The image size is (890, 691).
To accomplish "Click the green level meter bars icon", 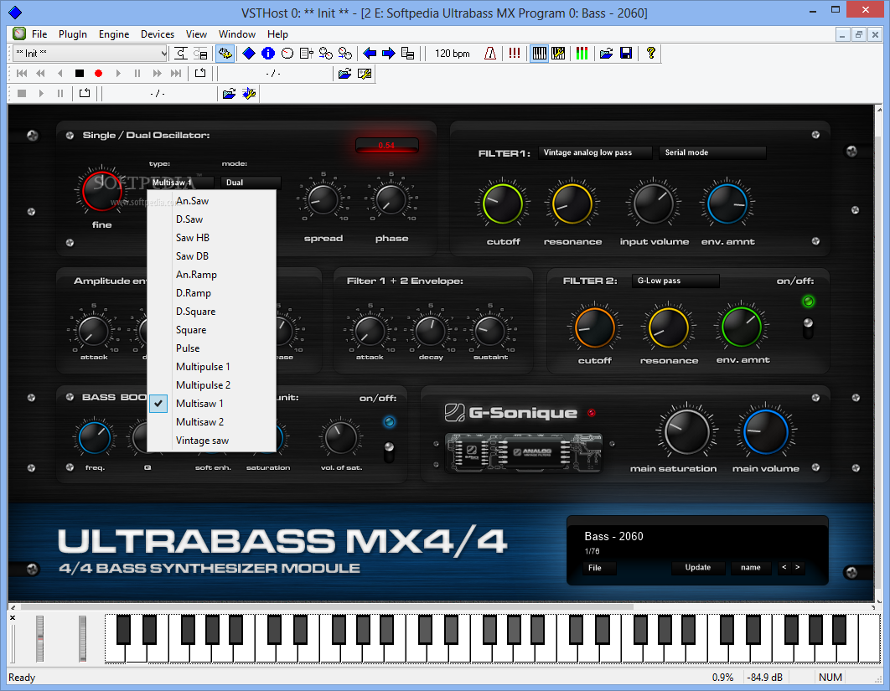I will (582, 54).
